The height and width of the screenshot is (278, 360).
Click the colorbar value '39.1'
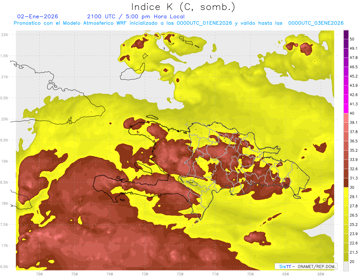coord(354,122)
